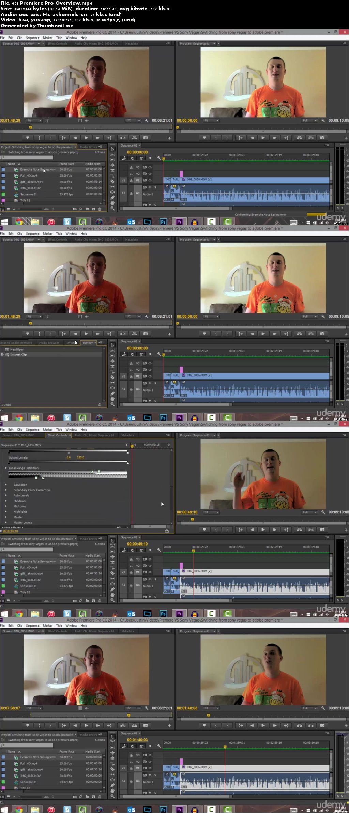
Task: Expand the Shadows group
Action: (x=6, y=501)
